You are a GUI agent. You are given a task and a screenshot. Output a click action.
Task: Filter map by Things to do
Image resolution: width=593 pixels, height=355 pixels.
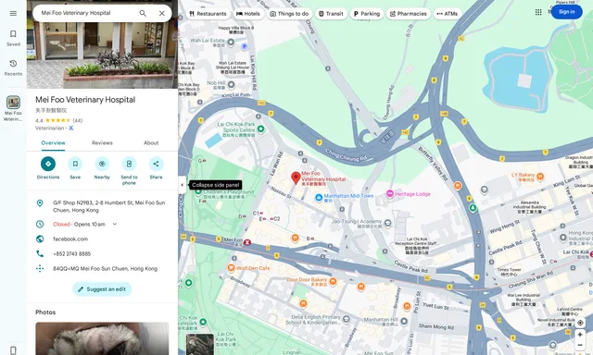coord(289,14)
